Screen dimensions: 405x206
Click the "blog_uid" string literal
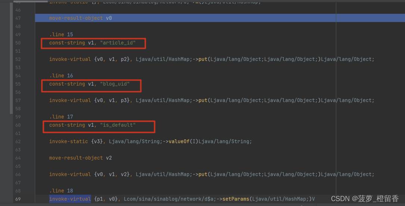tap(115, 84)
